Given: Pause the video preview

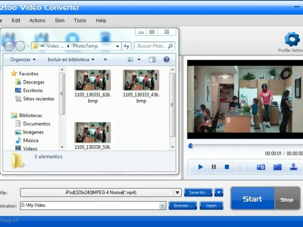Looking at the screenshot, I should tap(214, 167).
